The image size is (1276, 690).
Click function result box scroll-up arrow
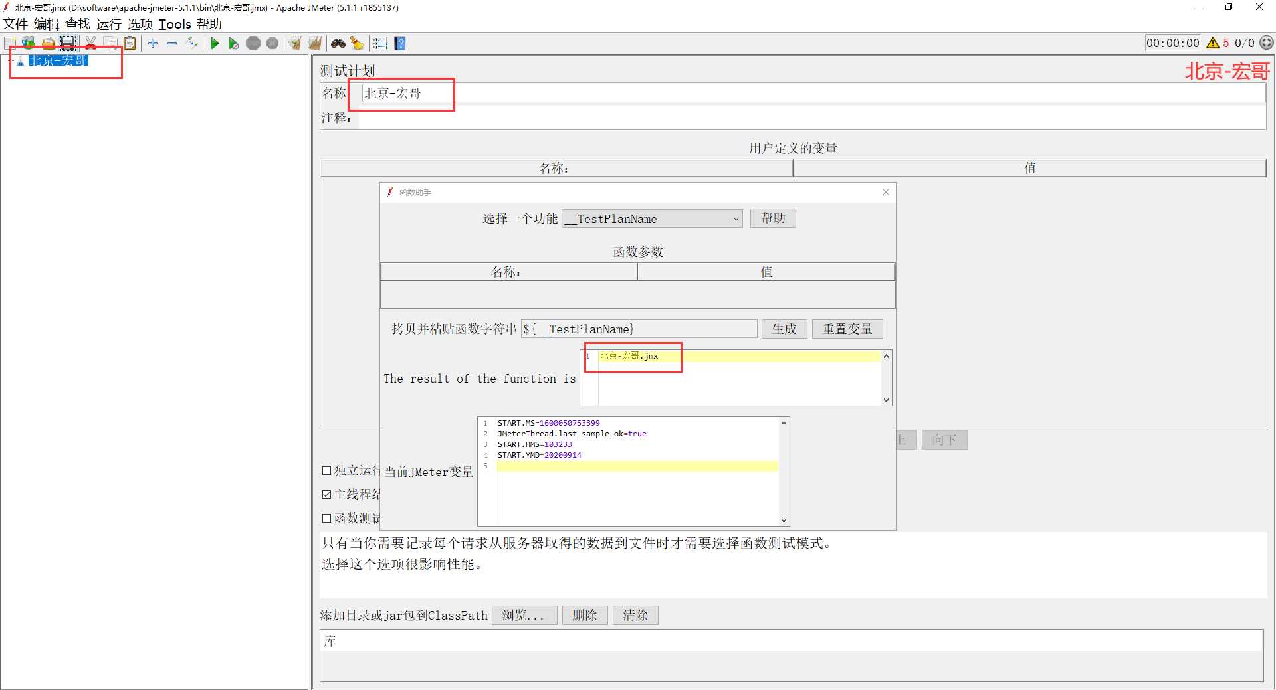[886, 356]
